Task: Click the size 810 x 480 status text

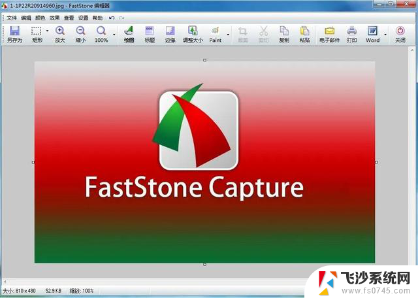Action: (x=19, y=291)
